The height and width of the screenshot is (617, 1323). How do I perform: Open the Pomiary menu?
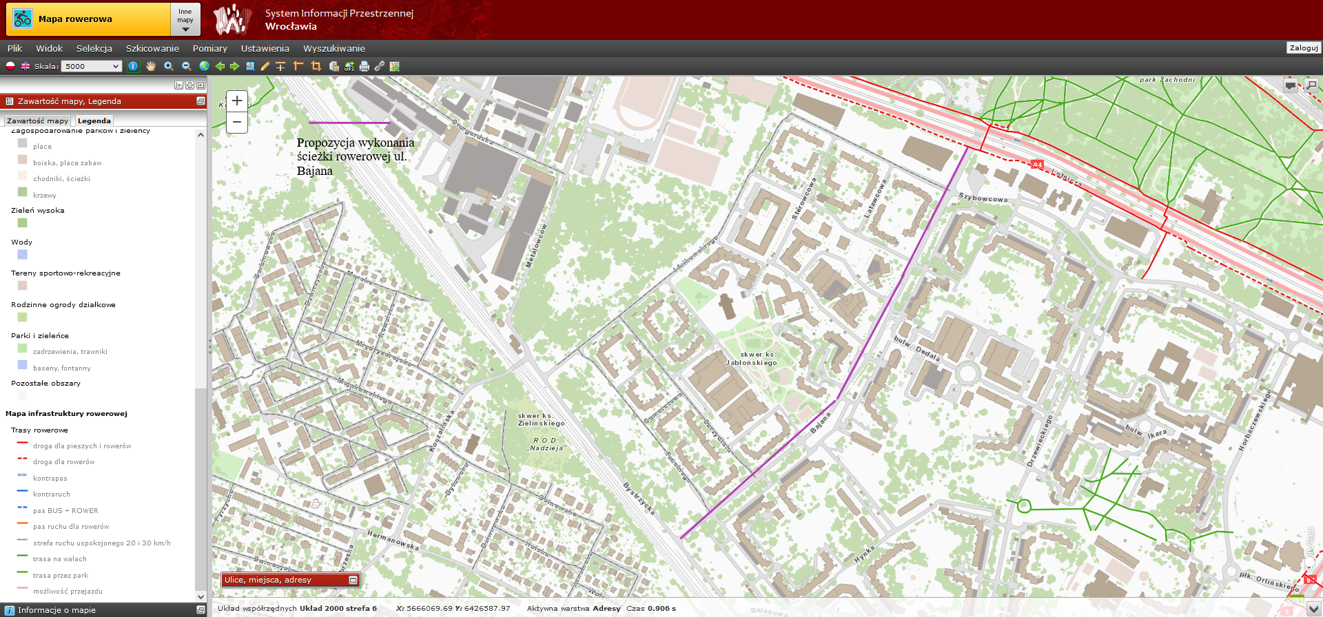click(209, 48)
